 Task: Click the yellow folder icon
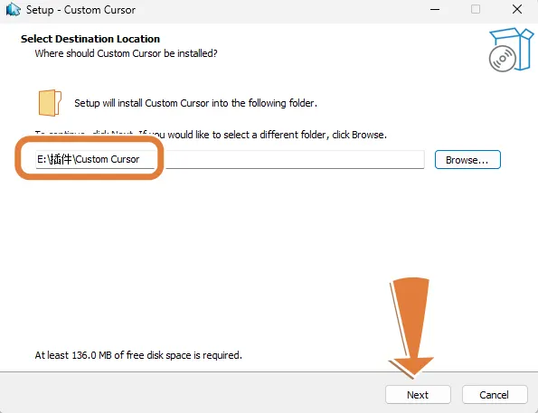pos(50,102)
